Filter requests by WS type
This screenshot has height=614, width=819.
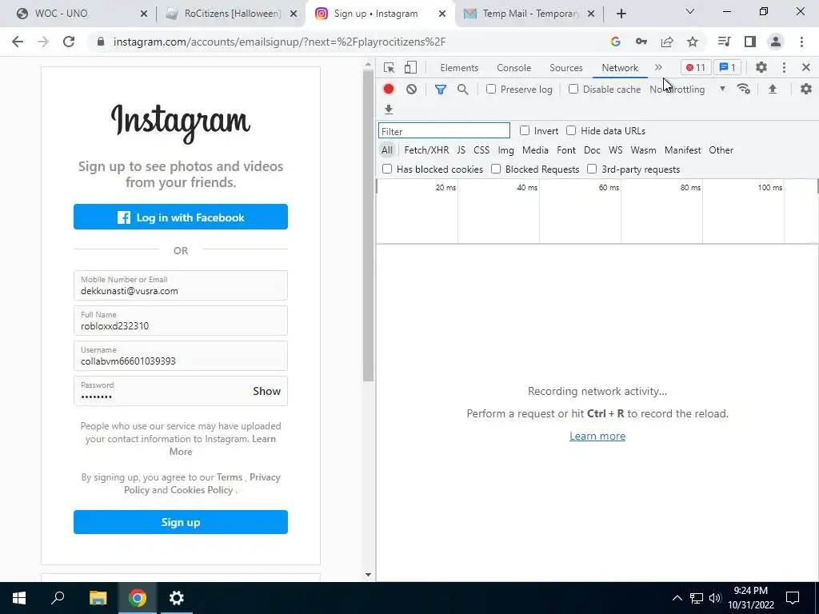click(615, 150)
